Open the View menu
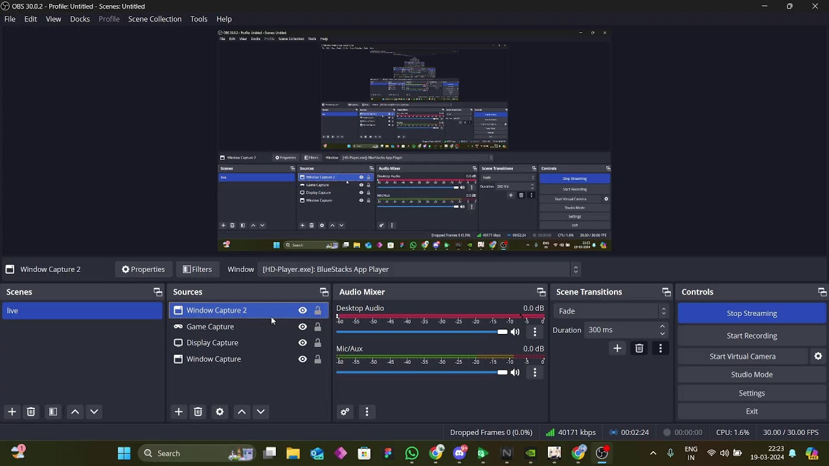This screenshot has width=829, height=466. tap(53, 19)
